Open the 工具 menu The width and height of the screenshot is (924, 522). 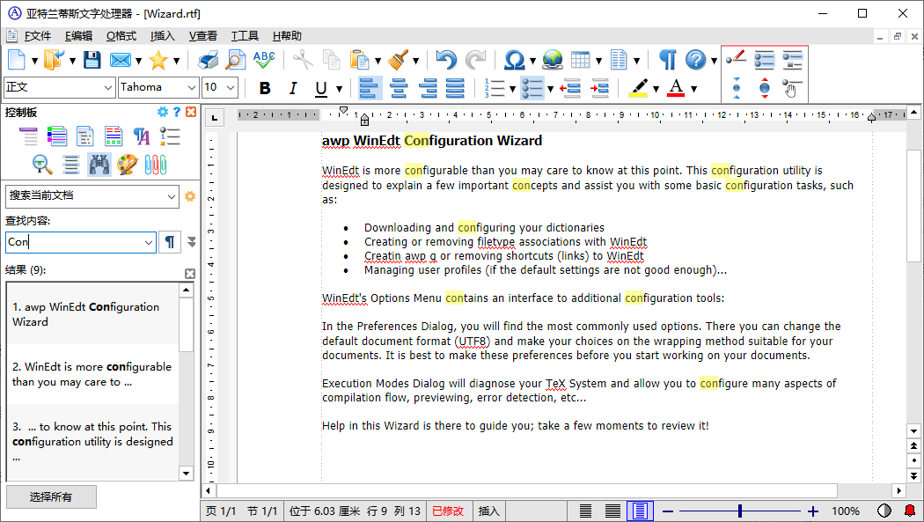click(x=245, y=36)
